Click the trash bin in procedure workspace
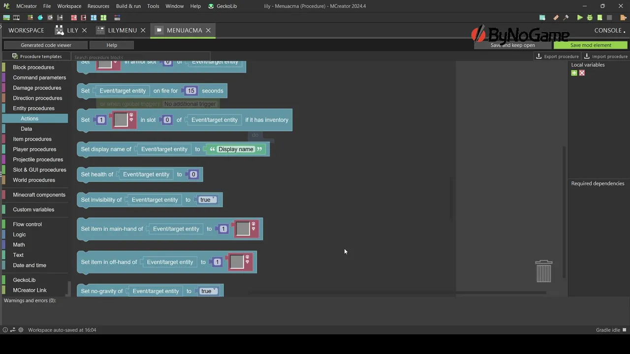The width and height of the screenshot is (630, 354). click(x=544, y=271)
